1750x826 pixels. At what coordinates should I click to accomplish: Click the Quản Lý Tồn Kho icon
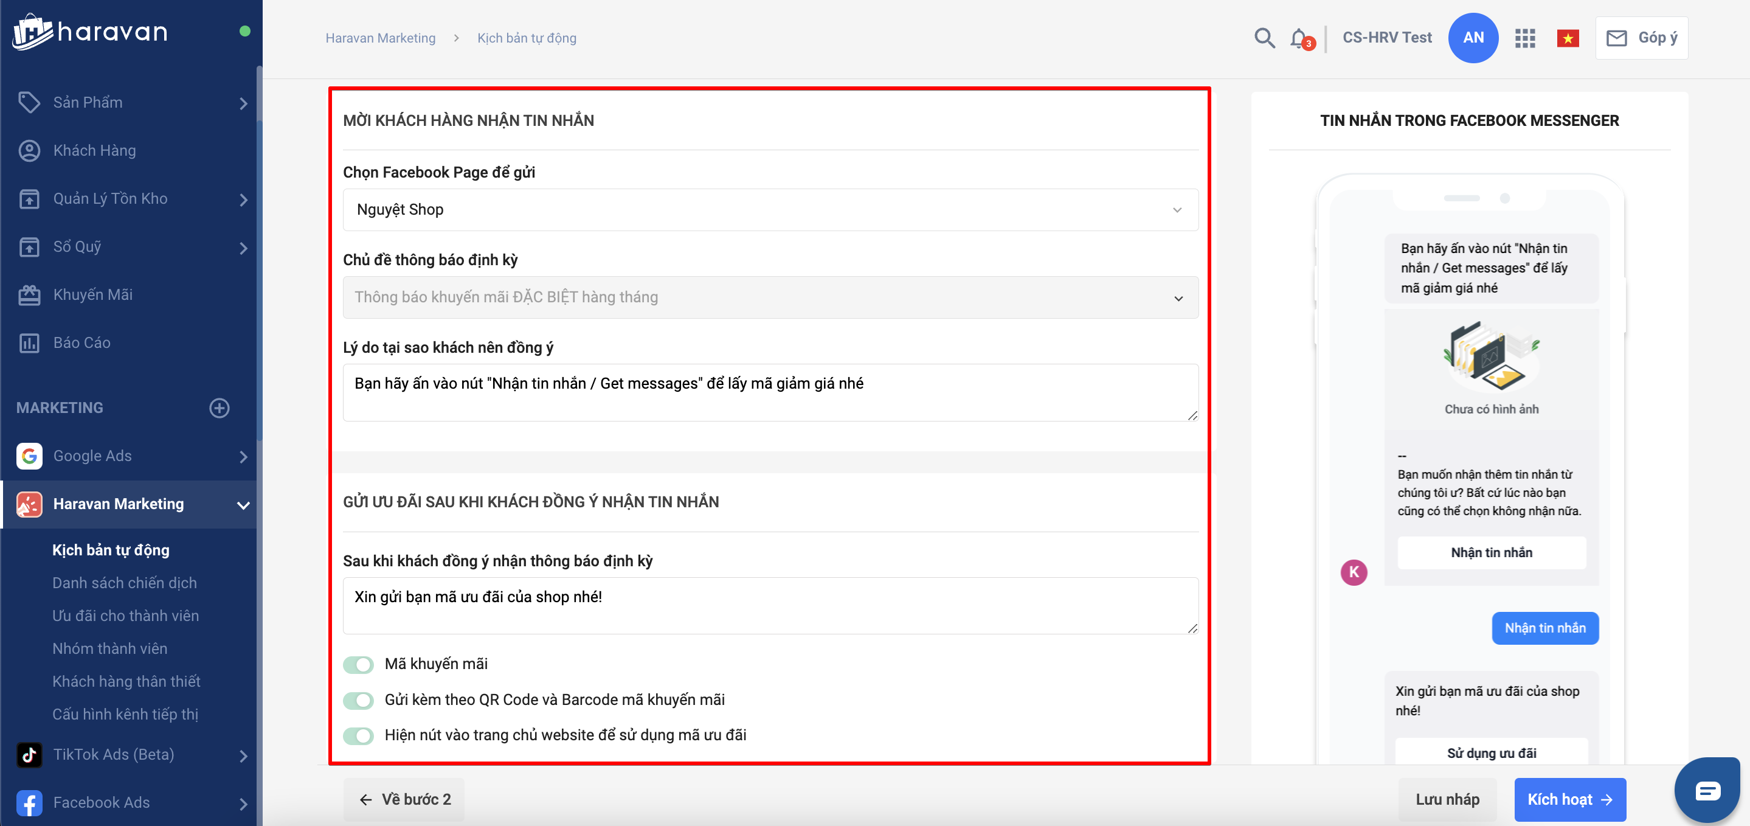[29, 199]
